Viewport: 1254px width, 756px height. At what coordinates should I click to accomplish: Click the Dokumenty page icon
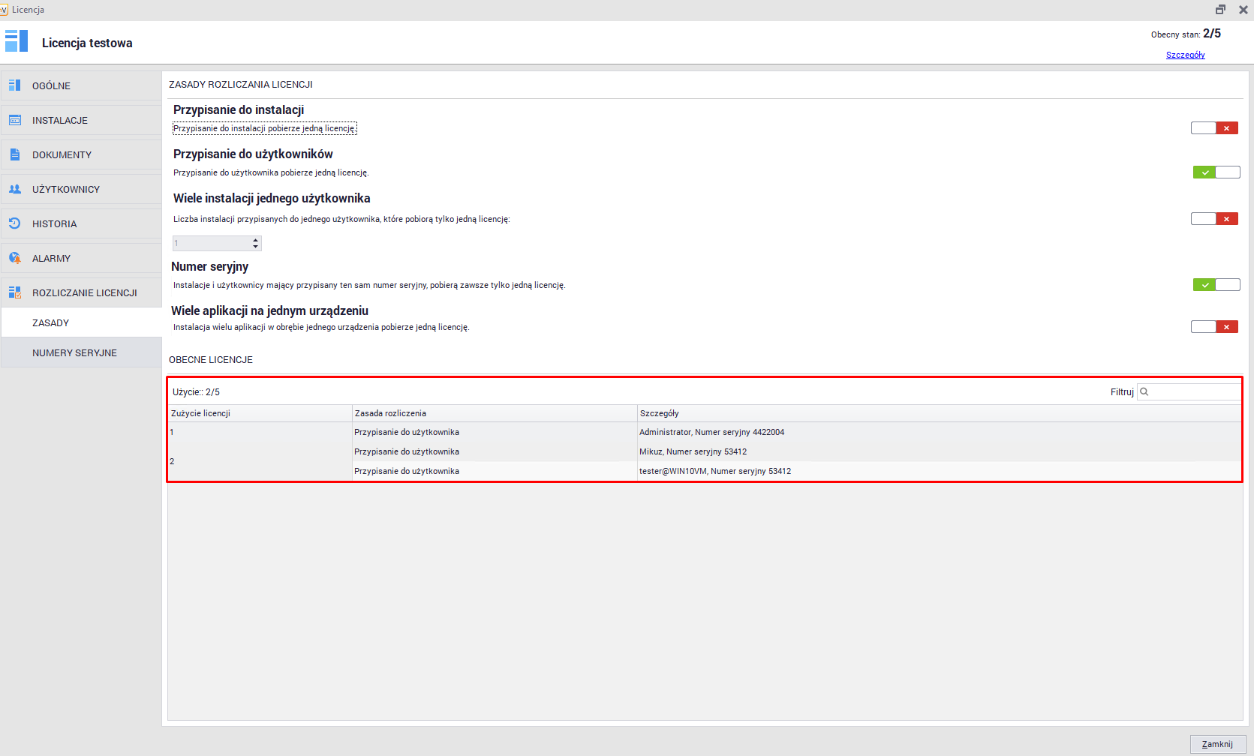[x=15, y=154]
